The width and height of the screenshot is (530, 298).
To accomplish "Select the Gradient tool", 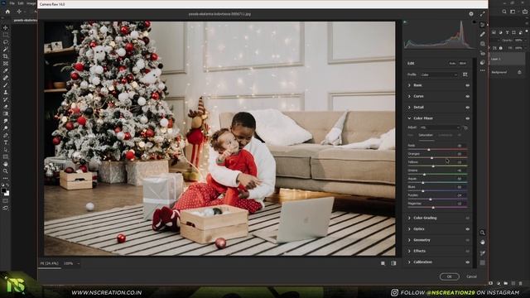I will click(x=6, y=114).
